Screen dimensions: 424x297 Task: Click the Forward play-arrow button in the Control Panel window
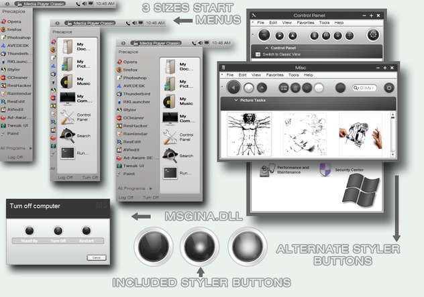(280, 36)
